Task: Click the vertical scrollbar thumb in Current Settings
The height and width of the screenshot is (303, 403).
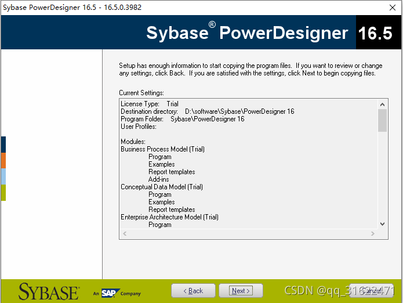Action: 383,120
